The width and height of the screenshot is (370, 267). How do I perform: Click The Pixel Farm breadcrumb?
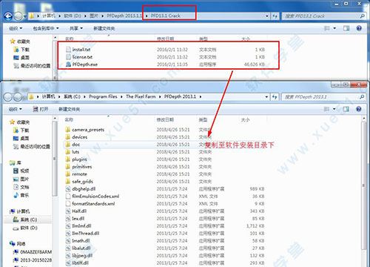point(141,96)
